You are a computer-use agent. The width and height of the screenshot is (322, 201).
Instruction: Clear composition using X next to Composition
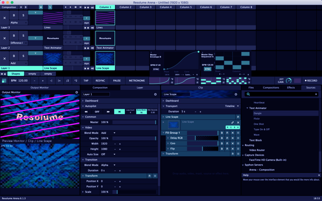coord(21,7)
